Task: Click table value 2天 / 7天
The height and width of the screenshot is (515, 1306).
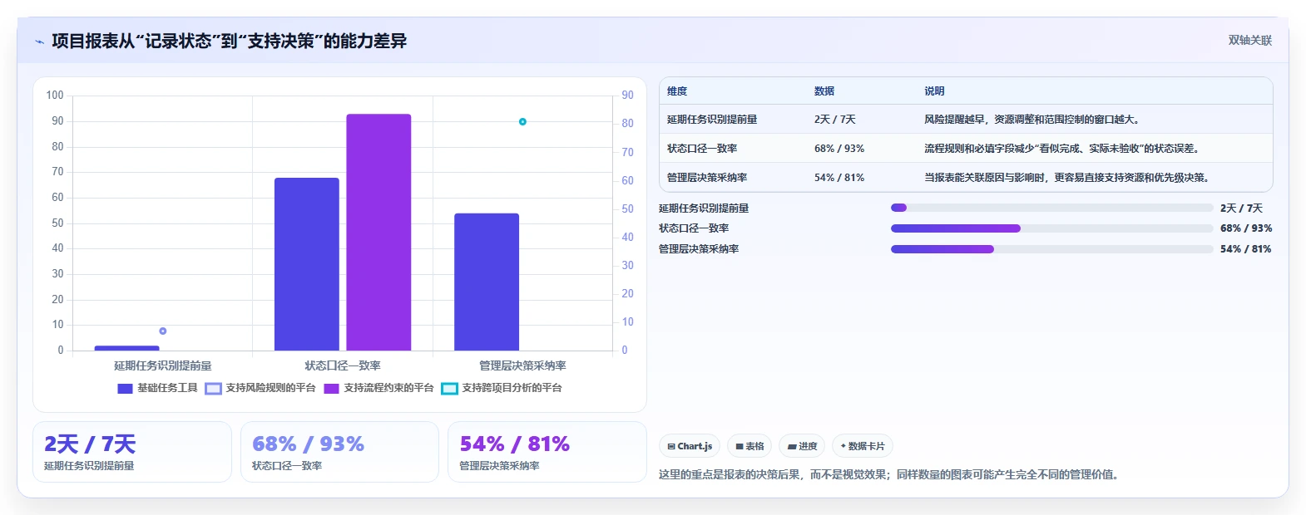Action: pos(835,120)
